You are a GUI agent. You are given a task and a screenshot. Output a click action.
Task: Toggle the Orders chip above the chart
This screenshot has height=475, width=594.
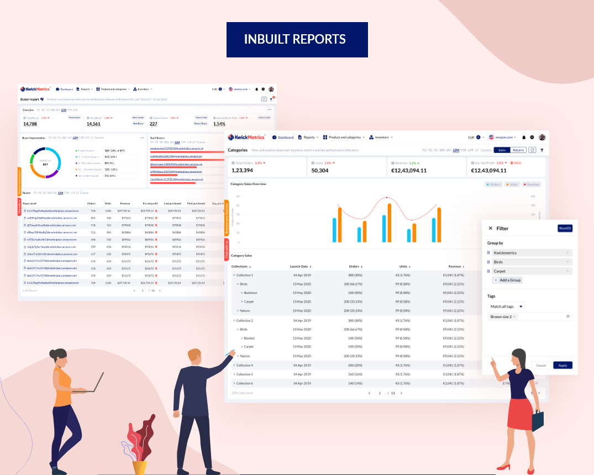pyautogui.click(x=493, y=185)
